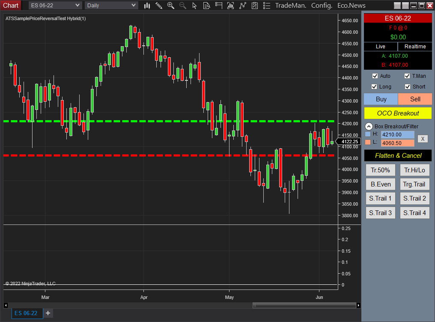
Task: Open the TradeMan. menu
Action: pos(290,6)
